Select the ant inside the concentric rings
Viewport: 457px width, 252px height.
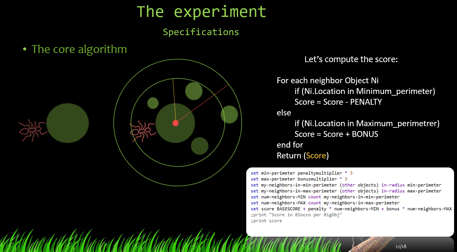pyautogui.click(x=142, y=131)
